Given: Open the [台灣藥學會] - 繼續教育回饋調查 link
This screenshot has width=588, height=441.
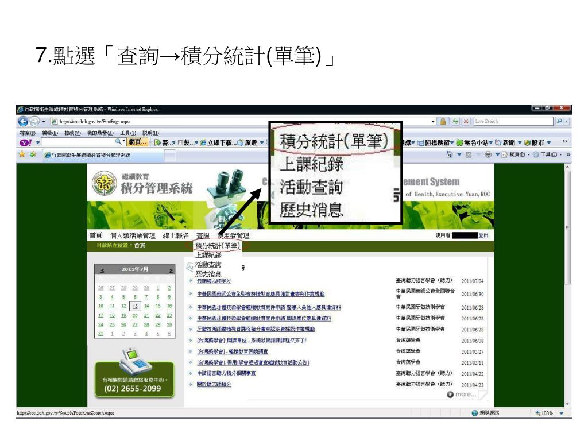Looking at the screenshot, I should pos(233,352).
